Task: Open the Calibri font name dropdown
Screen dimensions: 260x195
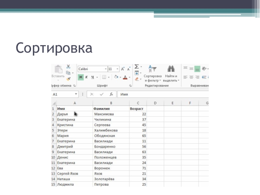Action: tap(106, 69)
